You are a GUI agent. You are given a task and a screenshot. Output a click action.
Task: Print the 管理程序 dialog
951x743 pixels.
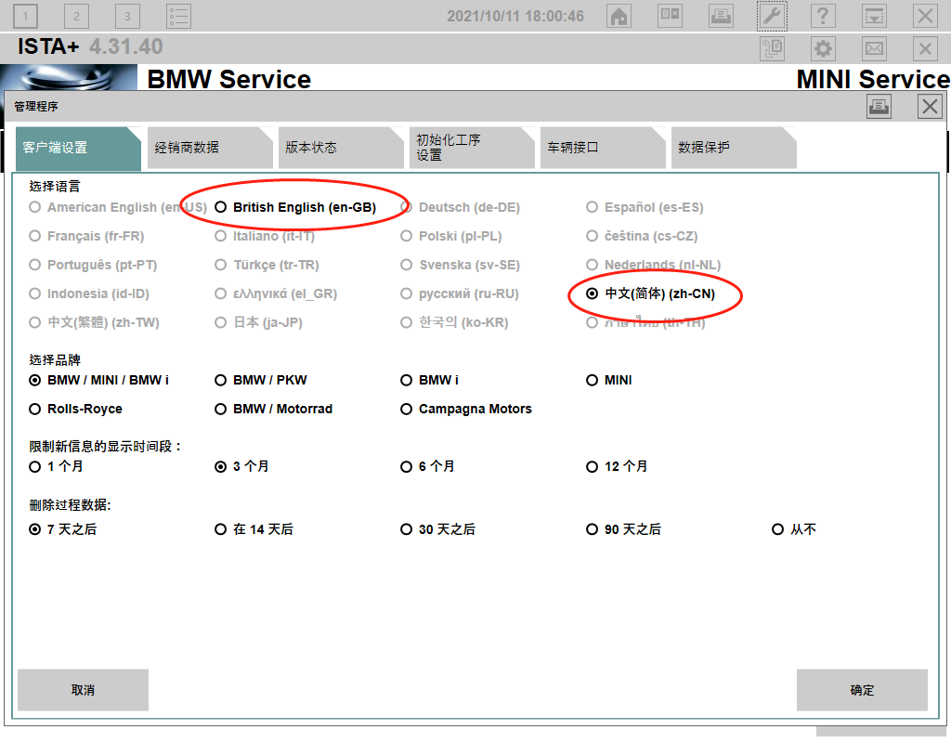[x=879, y=107]
